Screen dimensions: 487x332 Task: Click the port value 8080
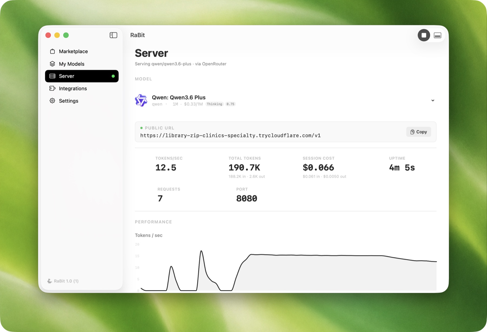point(247,199)
